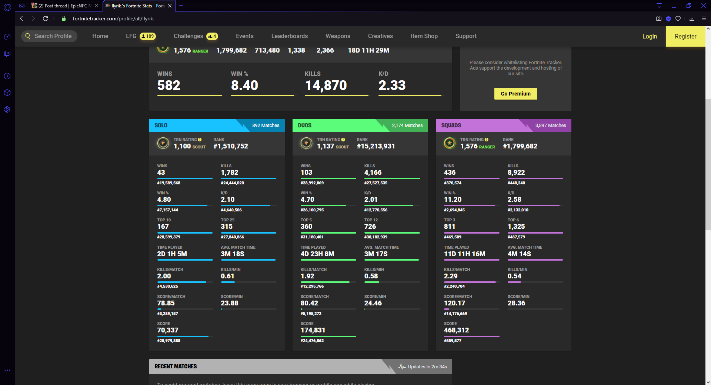The image size is (711, 385).
Task: Close the Ilyrik's Fortnite Stats tab
Action: 170,6
